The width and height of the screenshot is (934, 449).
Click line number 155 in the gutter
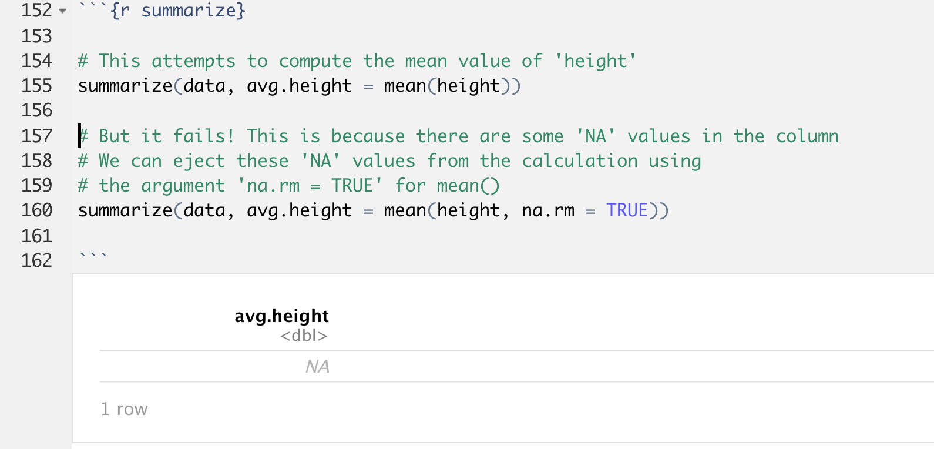coord(36,86)
